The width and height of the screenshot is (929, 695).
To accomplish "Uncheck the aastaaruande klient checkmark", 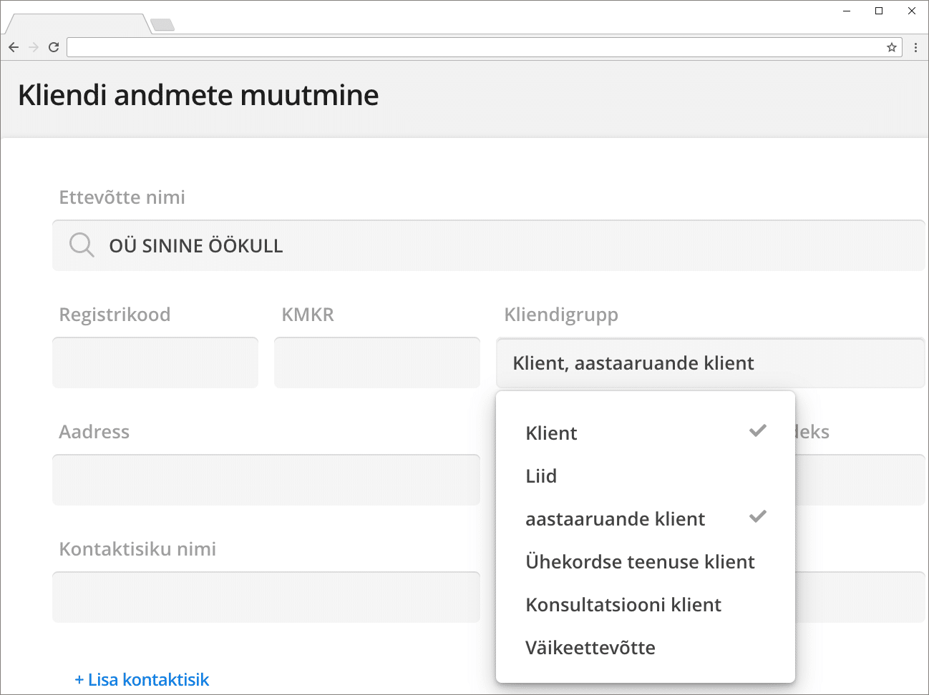I will pos(758,516).
